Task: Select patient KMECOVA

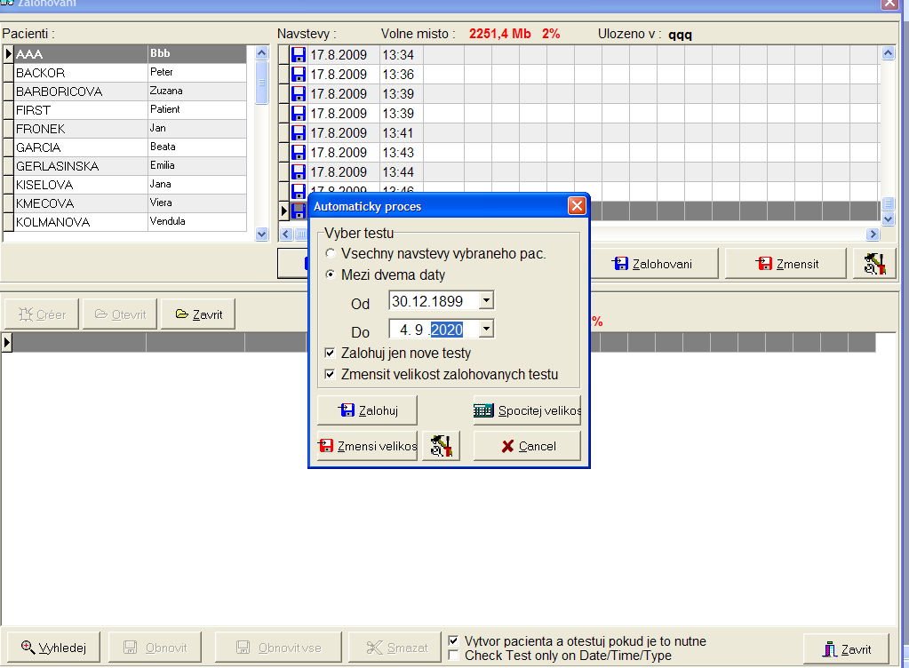Action: click(x=131, y=203)
